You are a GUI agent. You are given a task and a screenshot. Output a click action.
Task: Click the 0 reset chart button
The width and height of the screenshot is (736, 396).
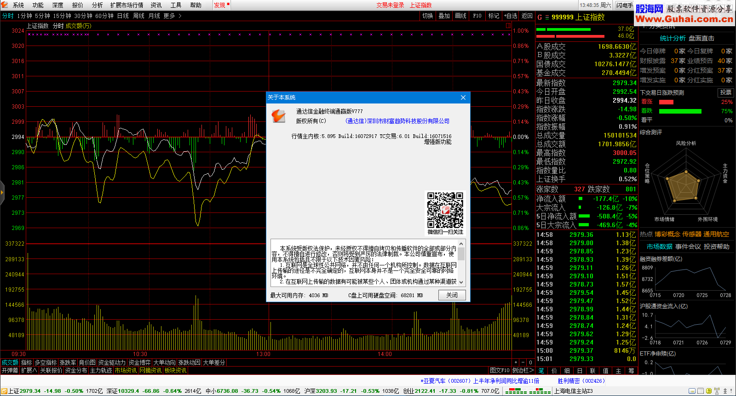[x=530, y=362]
